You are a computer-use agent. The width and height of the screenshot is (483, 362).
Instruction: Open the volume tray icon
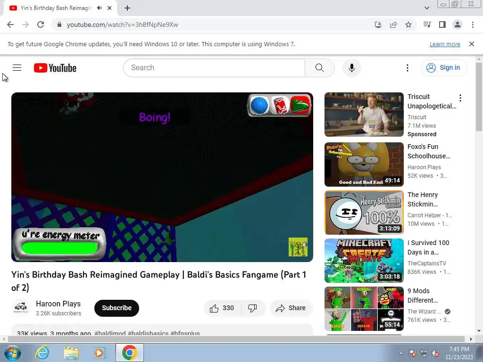435,353
